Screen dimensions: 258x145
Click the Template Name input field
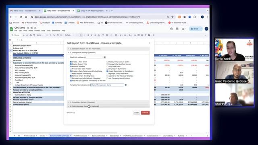coord(107,85)
